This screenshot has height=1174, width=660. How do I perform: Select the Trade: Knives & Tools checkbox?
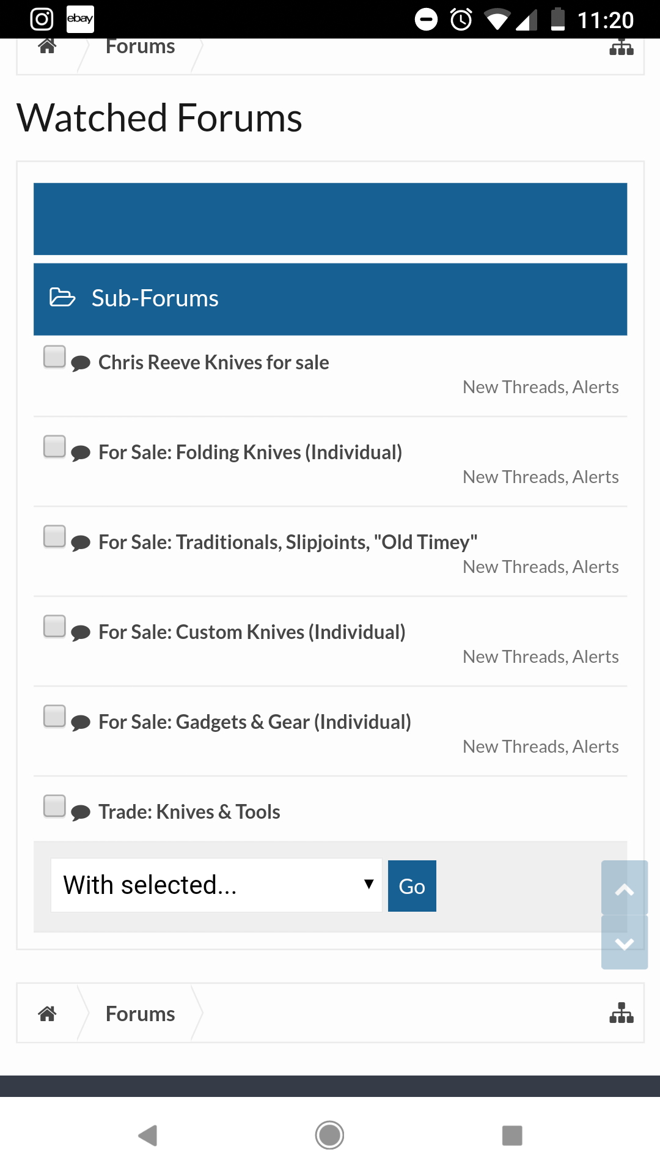54,806
